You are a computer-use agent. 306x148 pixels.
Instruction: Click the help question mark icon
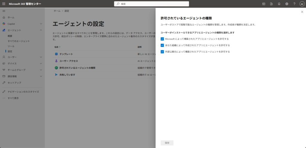pyautogui.click(x=294, y=4)
